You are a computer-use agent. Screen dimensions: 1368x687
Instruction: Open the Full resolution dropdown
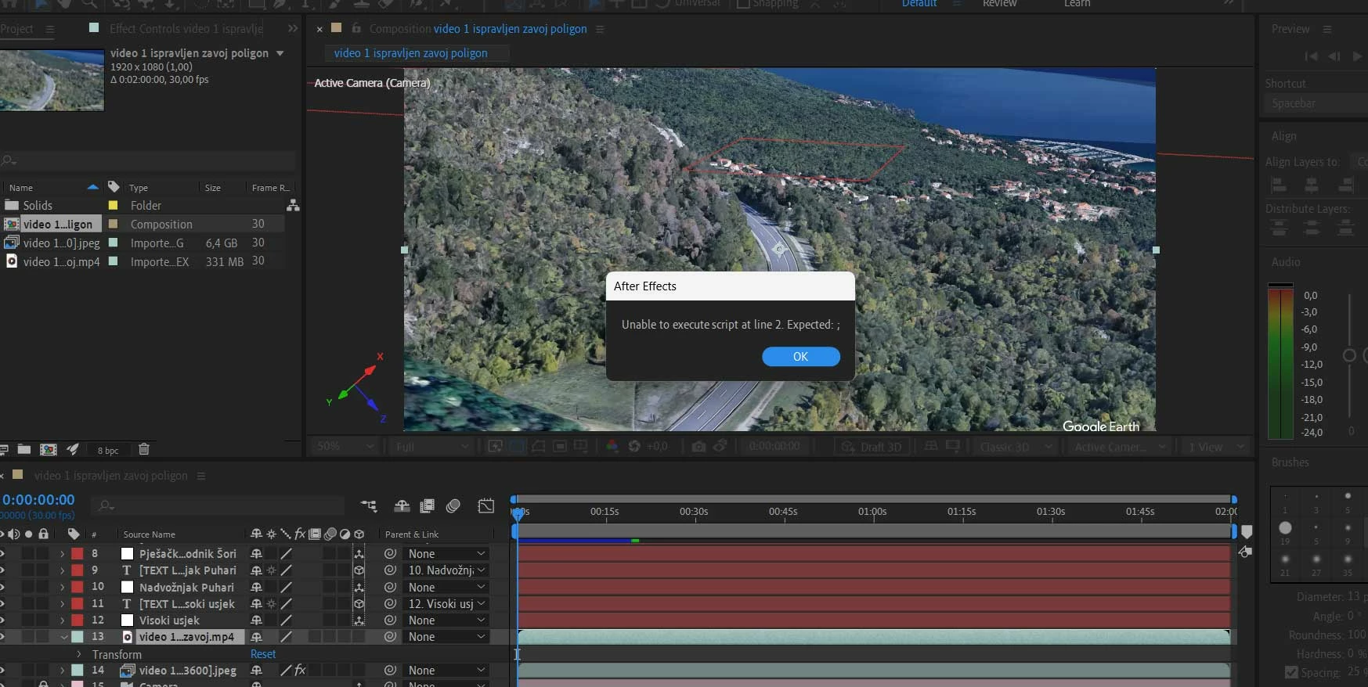pos(431,446)
